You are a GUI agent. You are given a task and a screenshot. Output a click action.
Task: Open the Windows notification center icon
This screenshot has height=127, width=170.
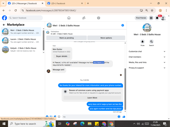(165, 124)
